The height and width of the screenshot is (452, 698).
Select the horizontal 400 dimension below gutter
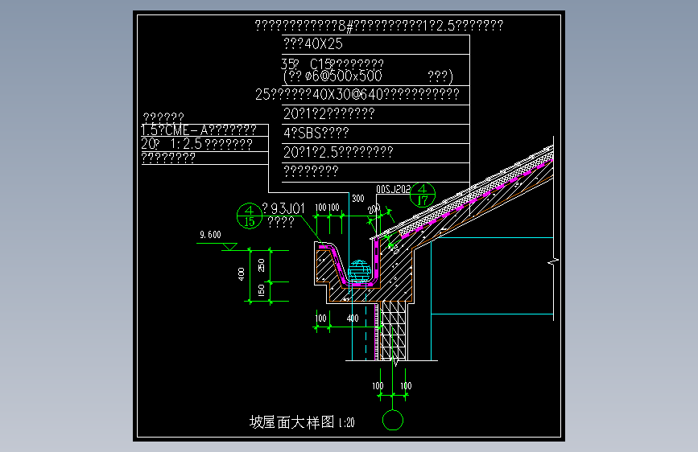tap(353, 318)
